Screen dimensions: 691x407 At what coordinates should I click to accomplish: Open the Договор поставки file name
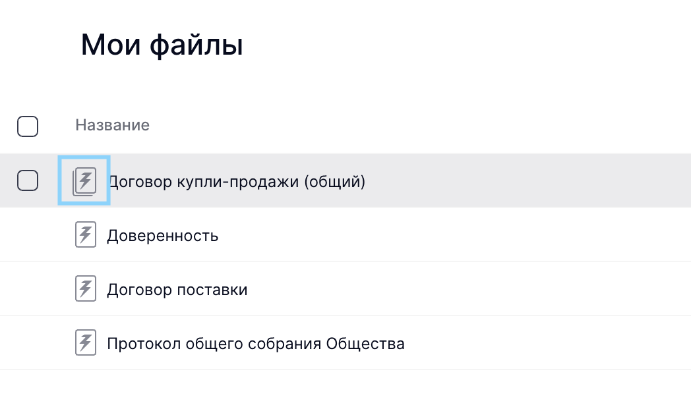(x=177, y=290)
